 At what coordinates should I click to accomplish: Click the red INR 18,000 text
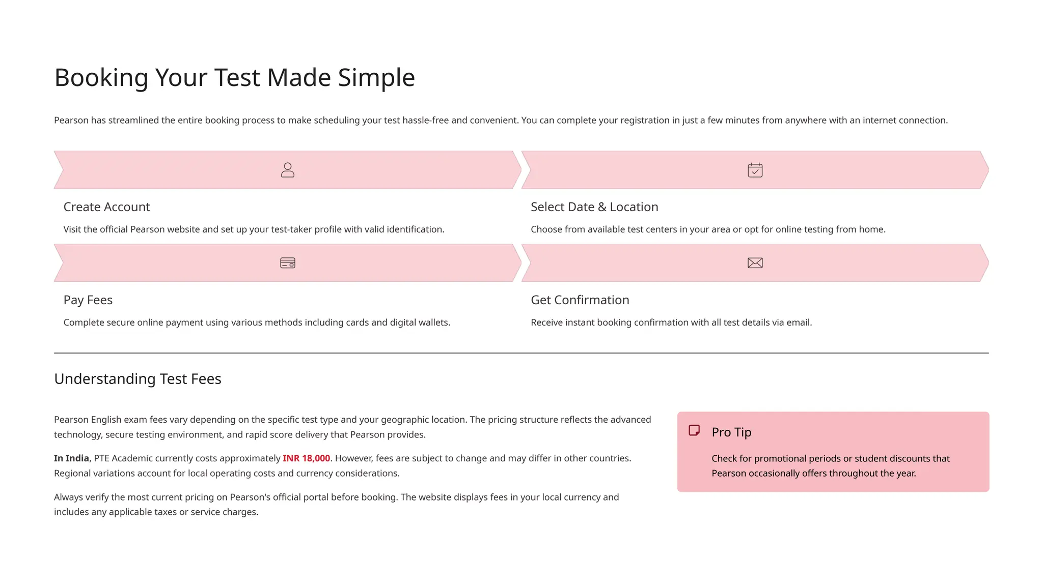tap(306, 458)
